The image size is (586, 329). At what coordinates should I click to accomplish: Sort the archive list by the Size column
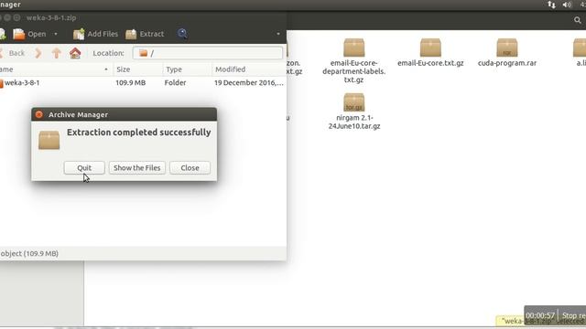point(137,69)
